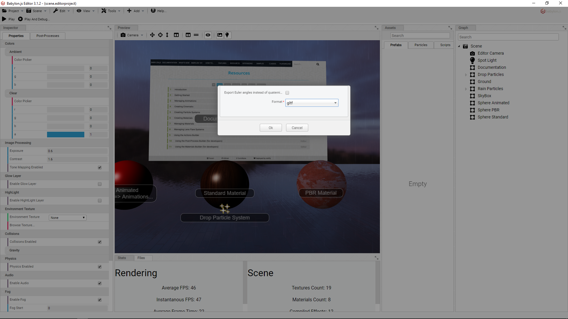This screenshot has height=319, width=568.
Task: Click the Clear g slider track
Action: coord(66,118)
